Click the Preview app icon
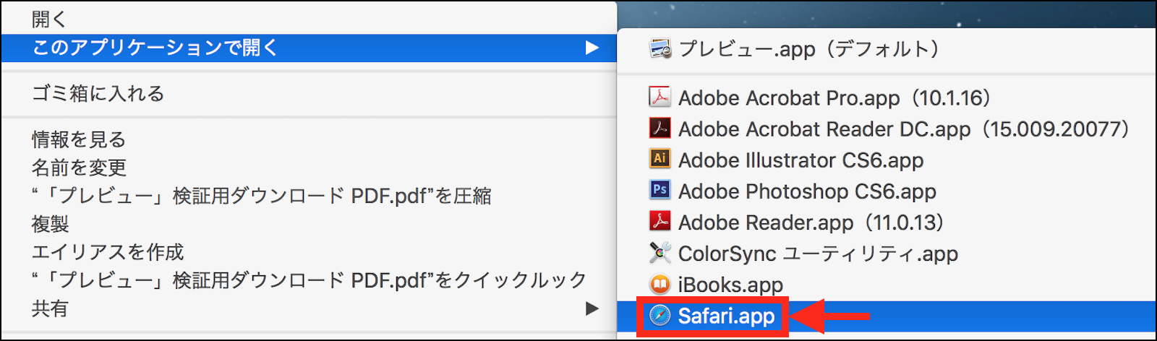 (660, 49)
